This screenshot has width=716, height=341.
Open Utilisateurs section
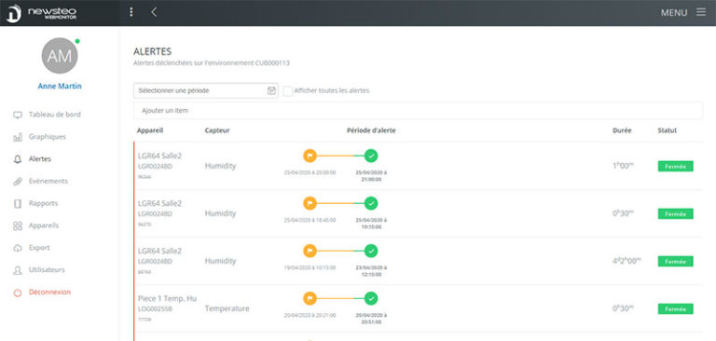coord(47,270)
